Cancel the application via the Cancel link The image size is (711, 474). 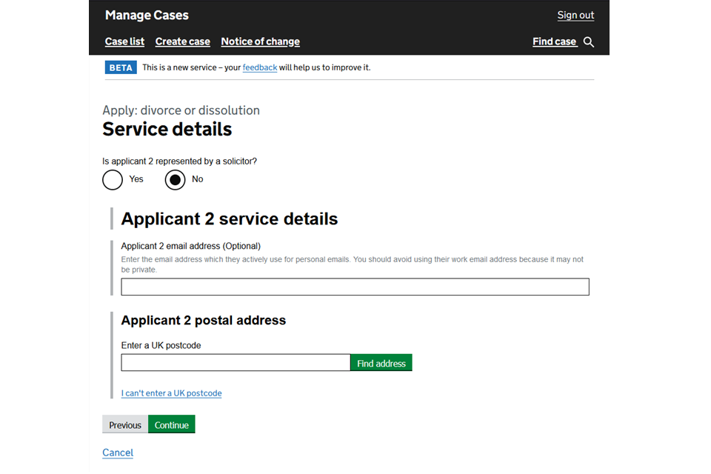coord(118,453)
